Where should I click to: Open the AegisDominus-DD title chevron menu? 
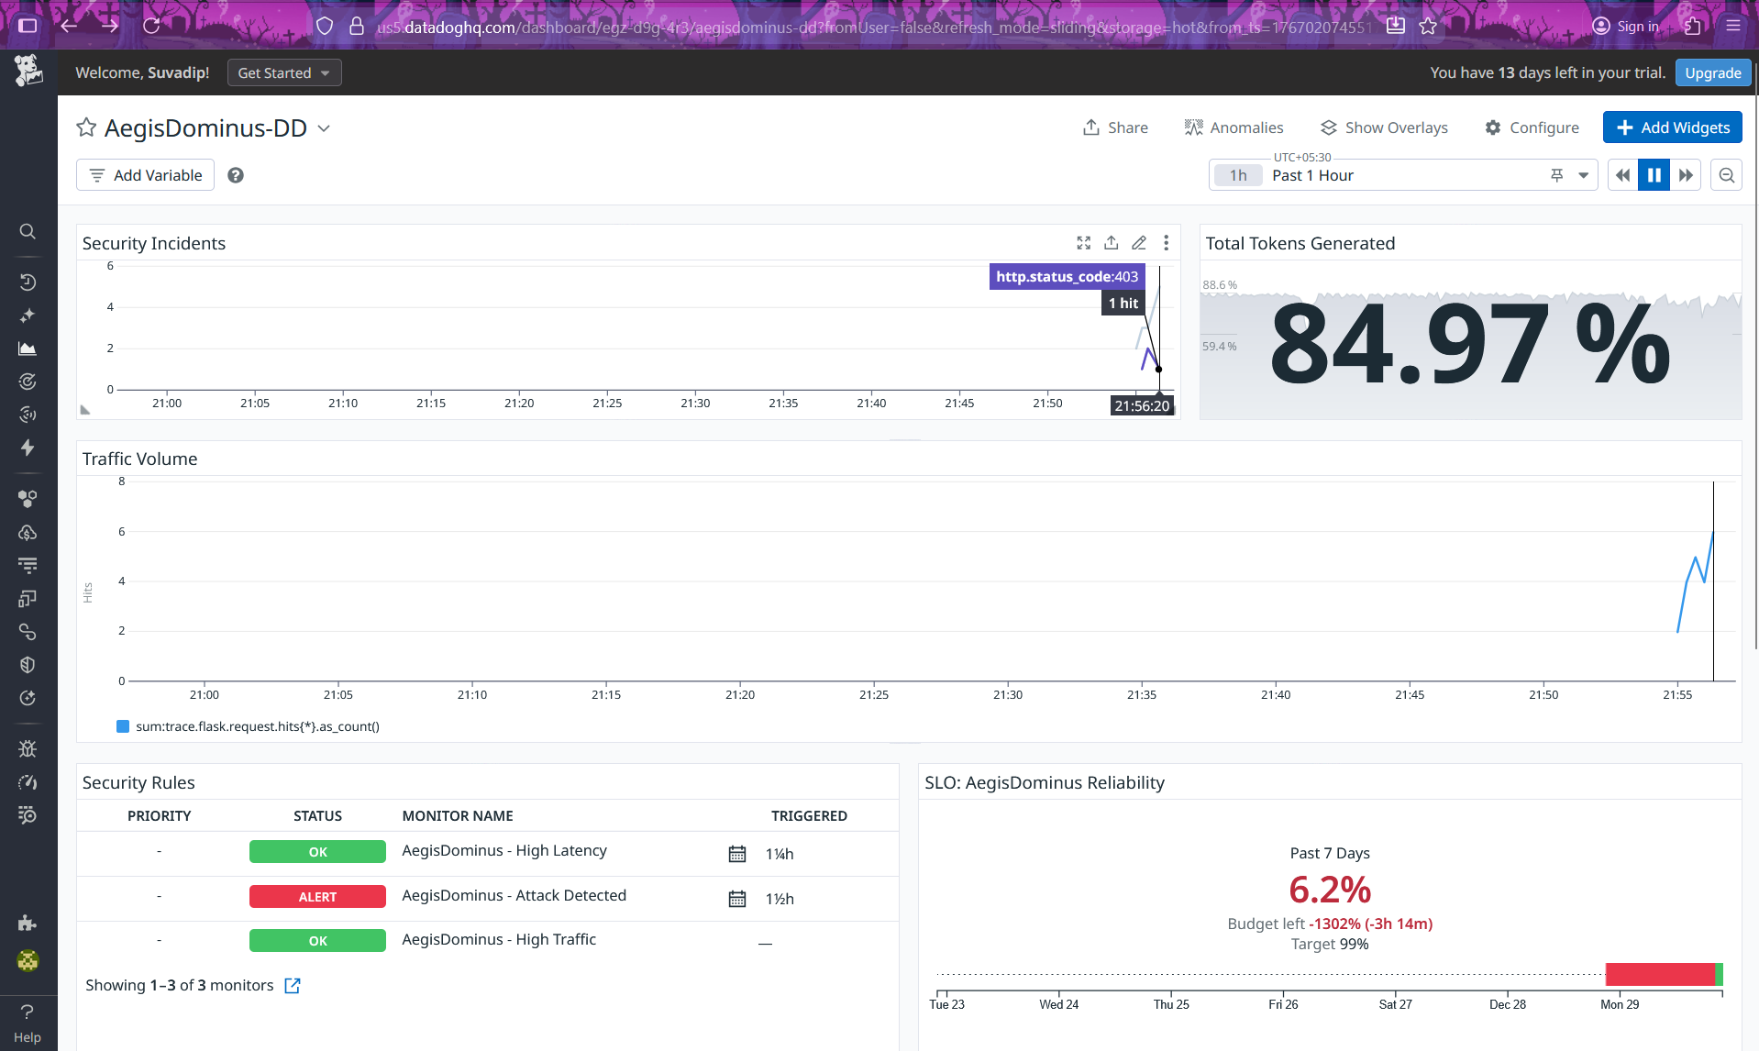click(x=324, y=128)
